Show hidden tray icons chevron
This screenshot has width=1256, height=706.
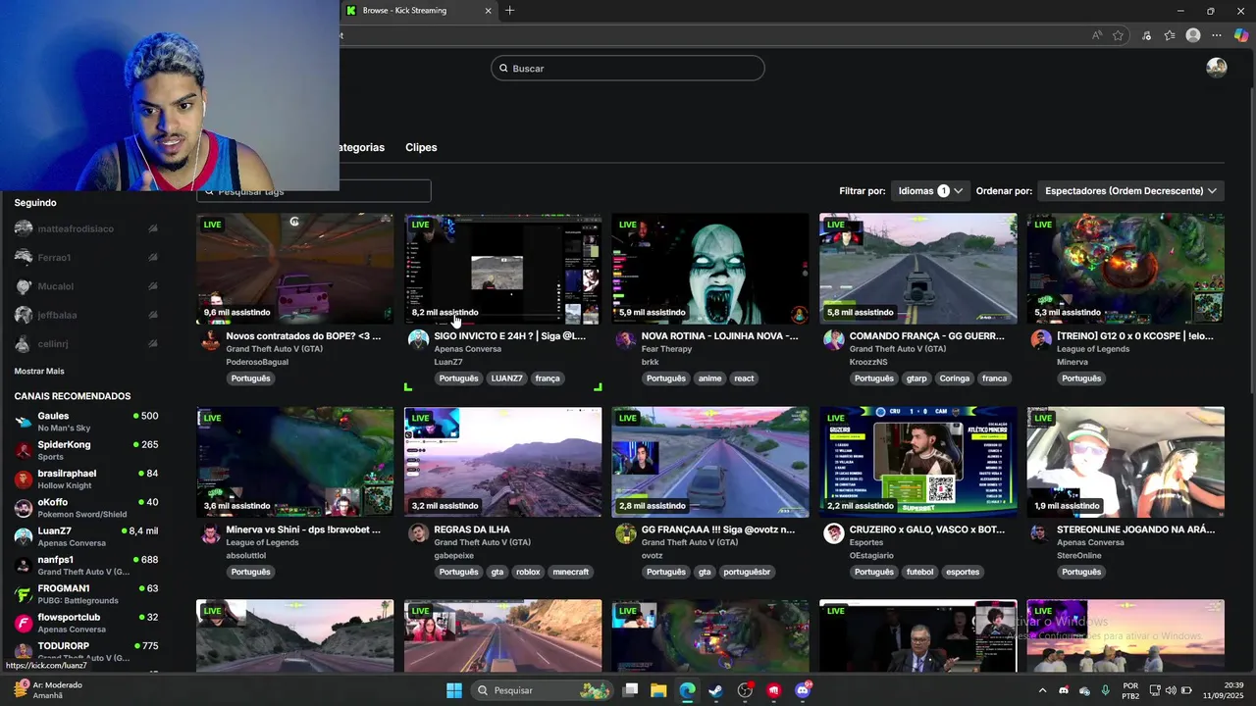point(1042,690)
